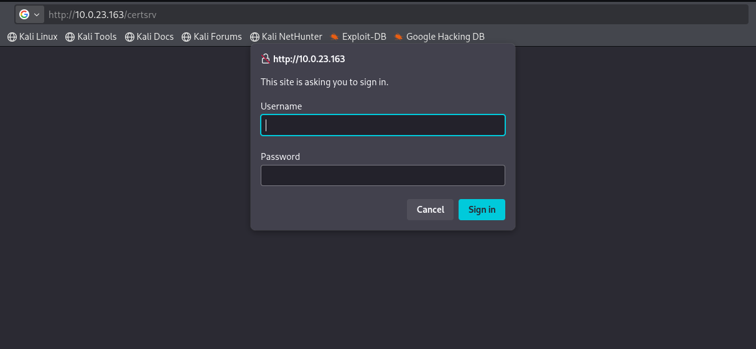Click the Kali Tools globe icon
The height and width of the screenshot is (349, 756).
point(70,37)
